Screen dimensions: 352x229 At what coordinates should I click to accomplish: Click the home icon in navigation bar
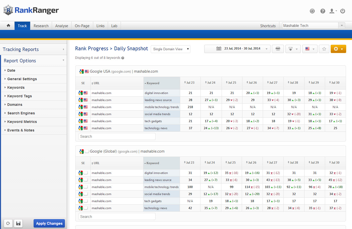coord(9,26)
